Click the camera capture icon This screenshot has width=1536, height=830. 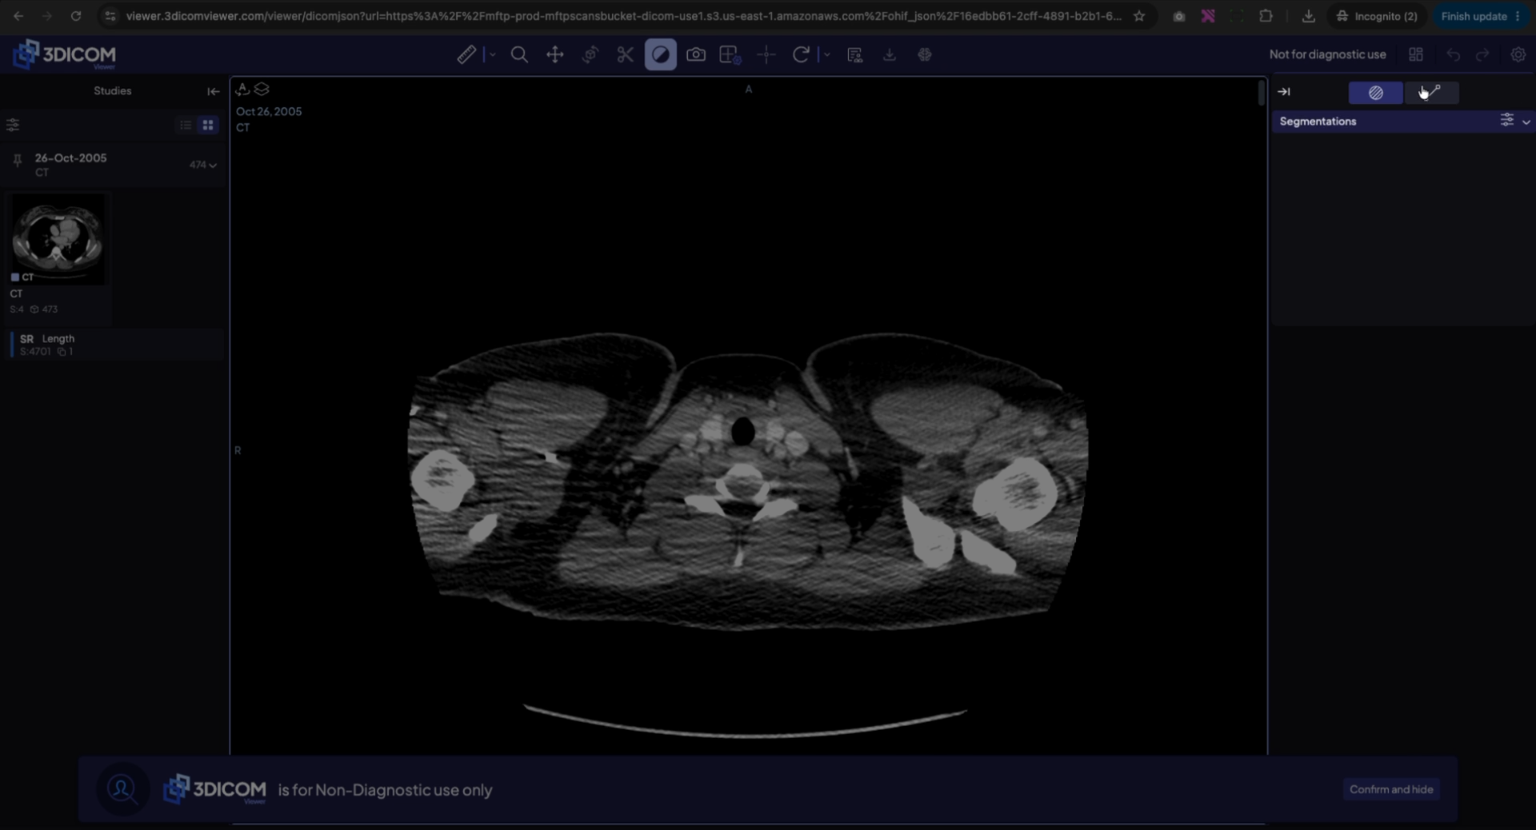pyautogui.click(x=696, y=54)
